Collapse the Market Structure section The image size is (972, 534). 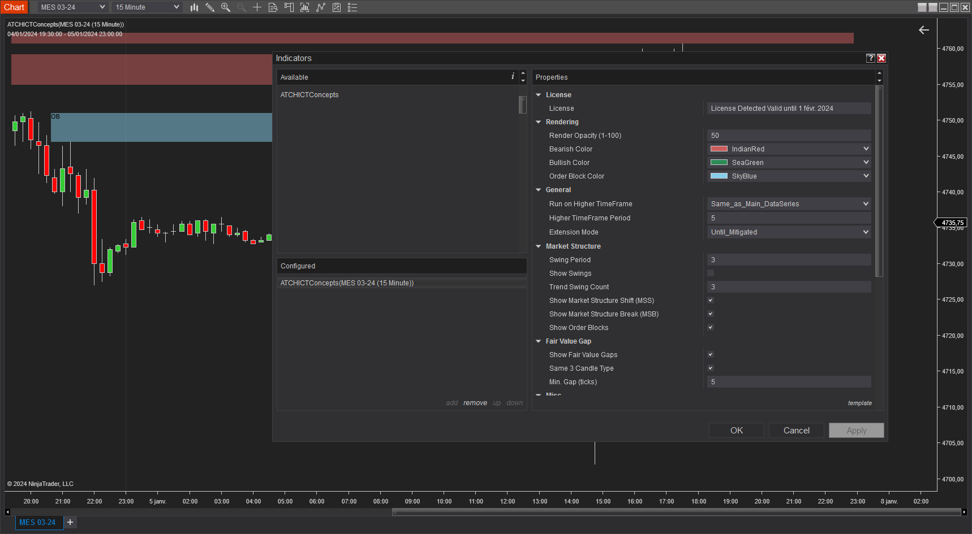click(x=539, y=246)
